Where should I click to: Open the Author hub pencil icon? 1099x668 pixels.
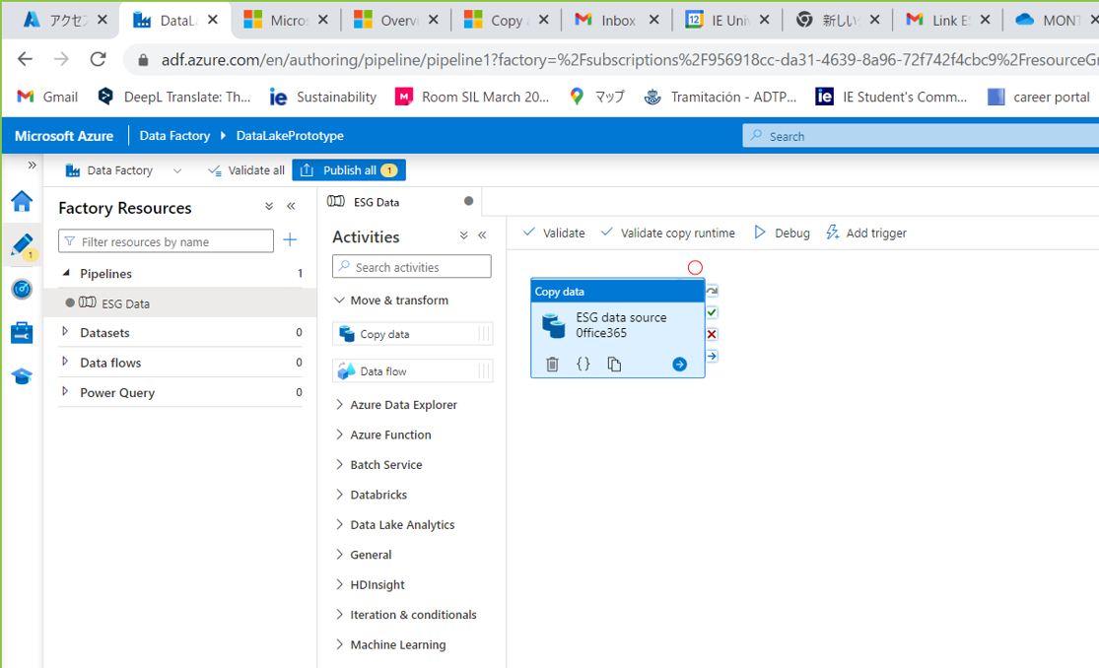click(x=22, y=245)
